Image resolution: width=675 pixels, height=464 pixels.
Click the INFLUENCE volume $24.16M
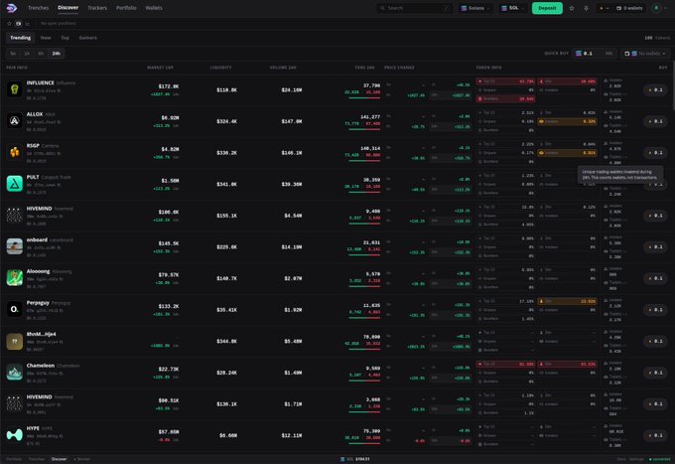click(x=292, y=90)
